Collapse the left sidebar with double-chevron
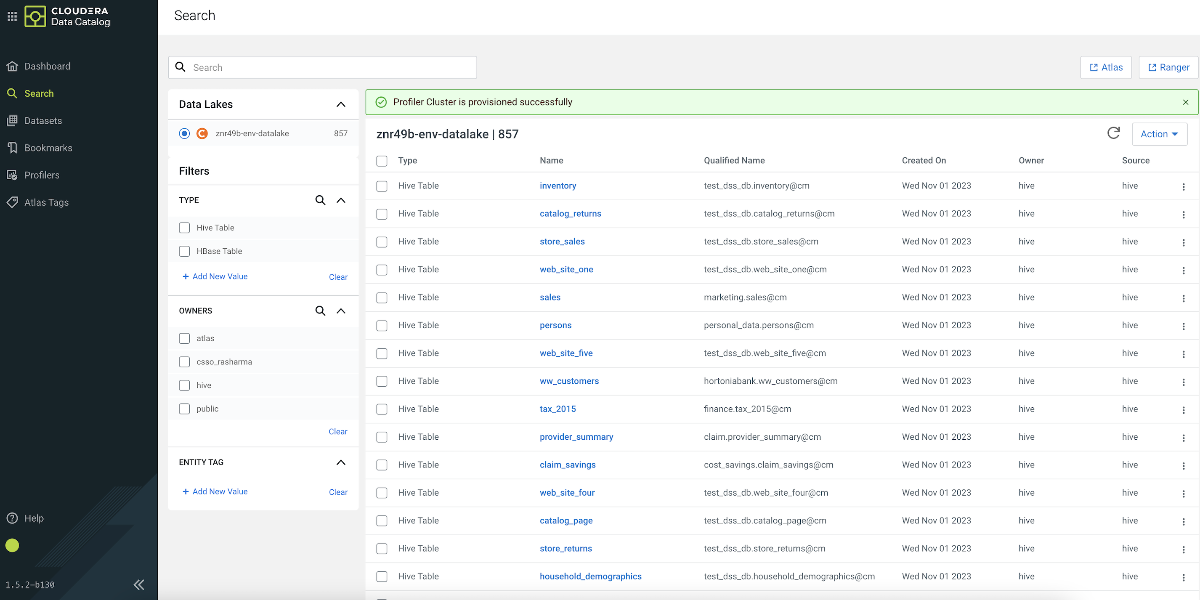This screenshot has width=1200, height=600. pos(138,584)
